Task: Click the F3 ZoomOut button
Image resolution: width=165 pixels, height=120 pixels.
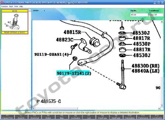Action: (35, 117)
